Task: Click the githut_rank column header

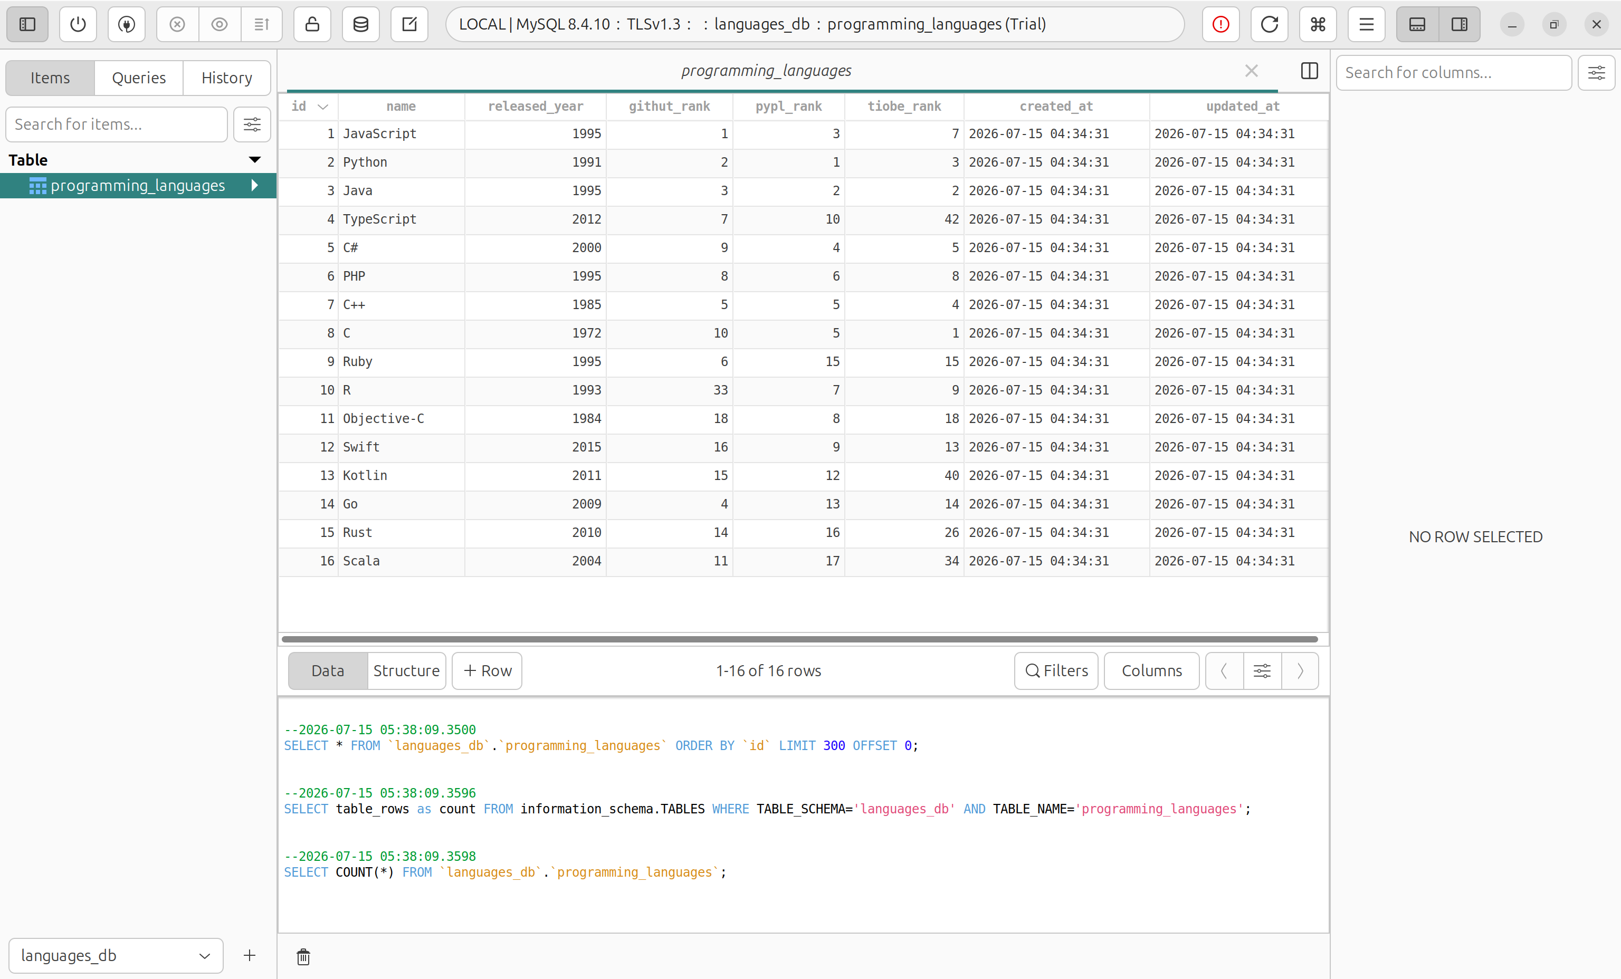Action: (x=669, y=107)
